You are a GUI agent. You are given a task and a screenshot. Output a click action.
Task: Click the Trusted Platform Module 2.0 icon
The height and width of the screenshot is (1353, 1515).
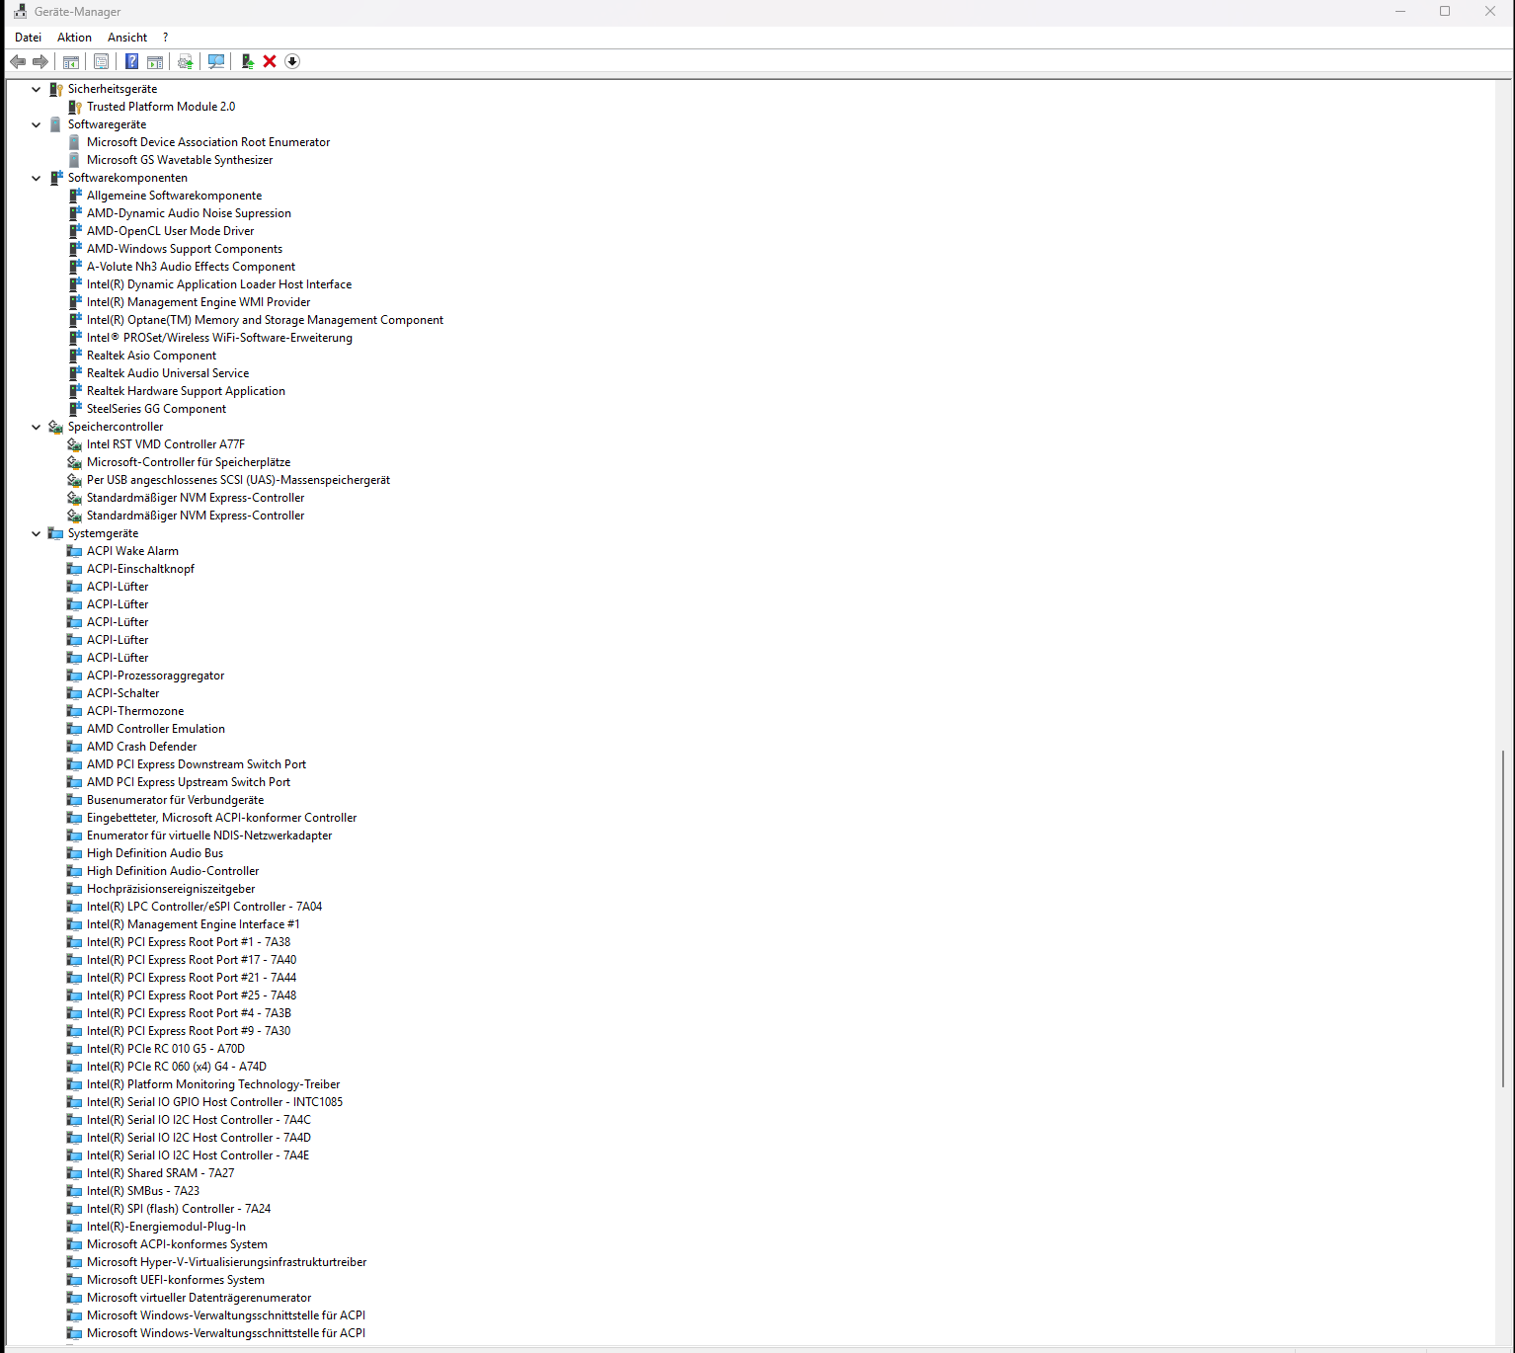click(x=75, y=107)
